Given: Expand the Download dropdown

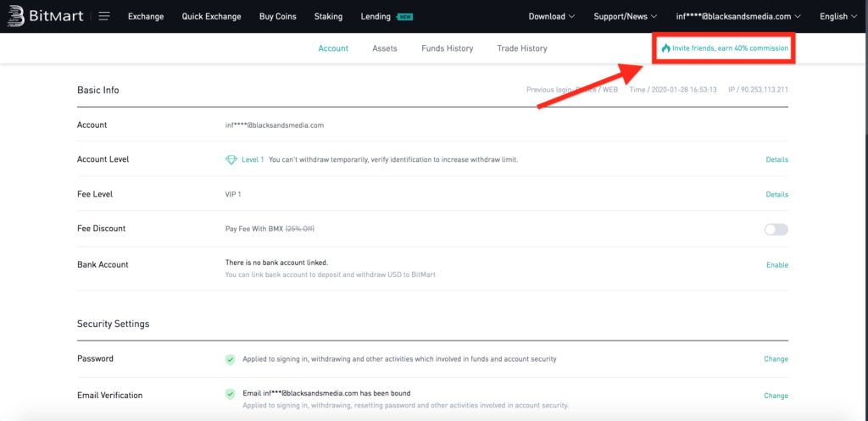Looking at the screenshot, I should (551, 16).
